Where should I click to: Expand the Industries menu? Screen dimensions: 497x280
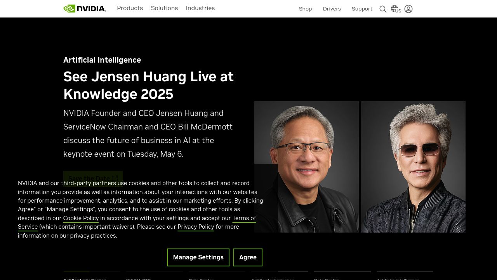tap(200, 8)
